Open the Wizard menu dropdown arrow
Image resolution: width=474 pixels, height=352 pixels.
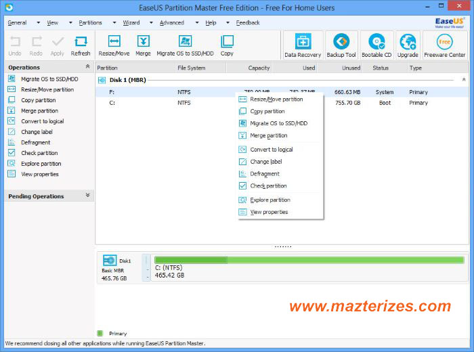(x=151, y=22)
